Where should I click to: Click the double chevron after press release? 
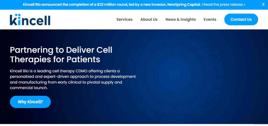pyautogui.click(x=244, y=5)
